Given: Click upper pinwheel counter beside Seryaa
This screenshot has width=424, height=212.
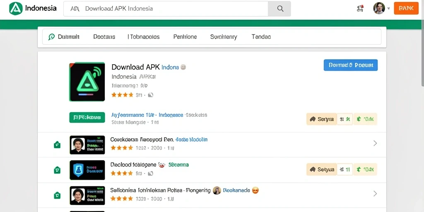Looking at the screenshot, I should click(x=345, y=119).
